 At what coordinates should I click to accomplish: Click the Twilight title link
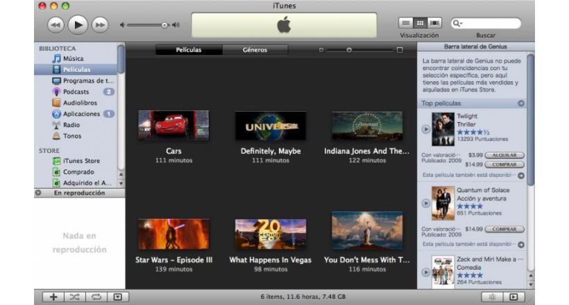[467, 116]
